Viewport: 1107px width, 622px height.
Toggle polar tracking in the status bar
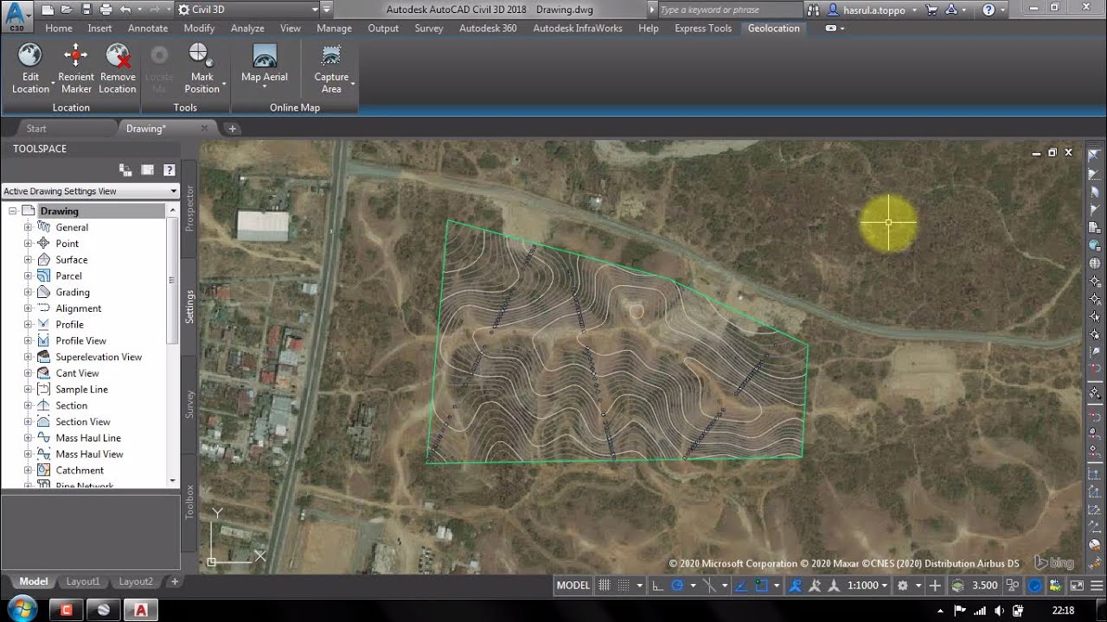coord(678,585)
